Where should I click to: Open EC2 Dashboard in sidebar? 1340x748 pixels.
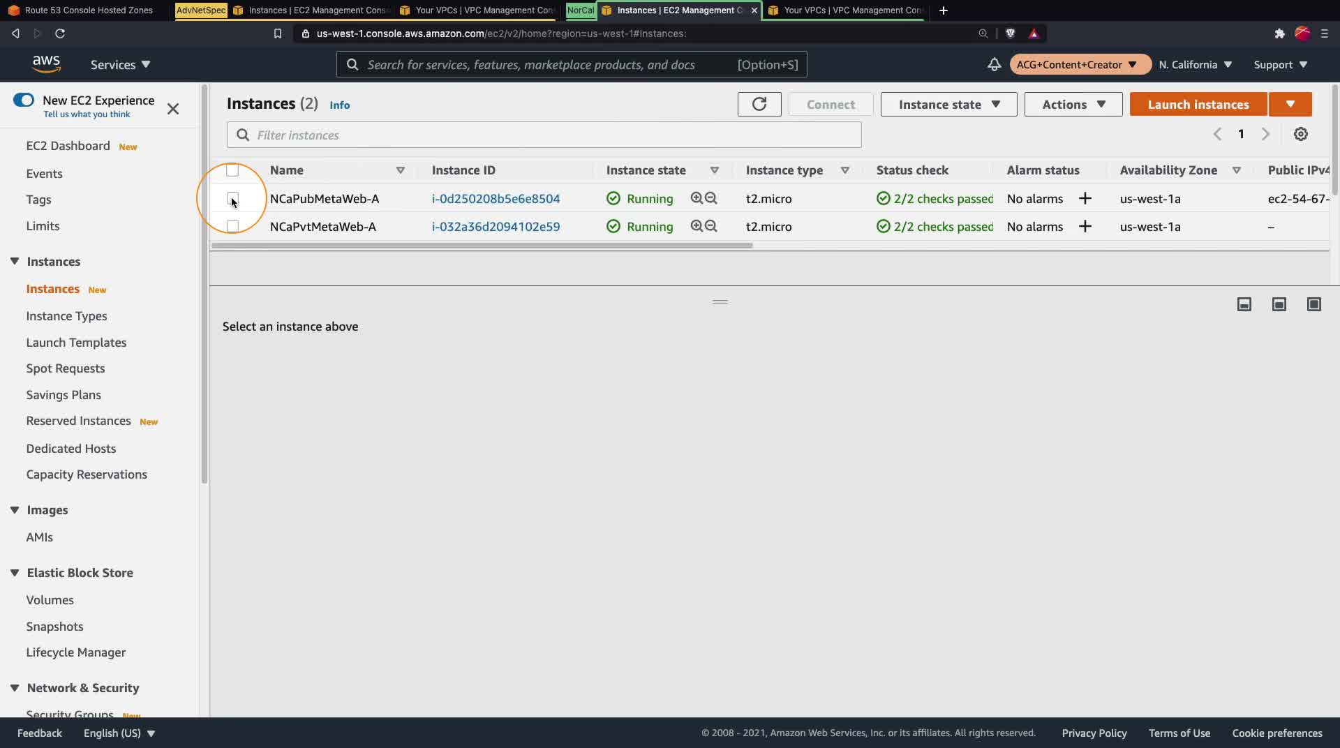(x=68, y=145)
